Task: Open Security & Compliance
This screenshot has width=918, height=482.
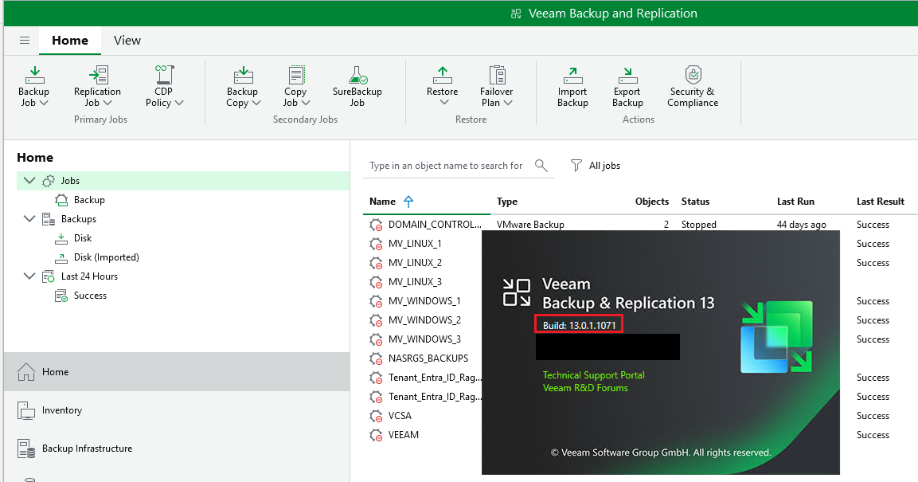Action: click(692, 86)
